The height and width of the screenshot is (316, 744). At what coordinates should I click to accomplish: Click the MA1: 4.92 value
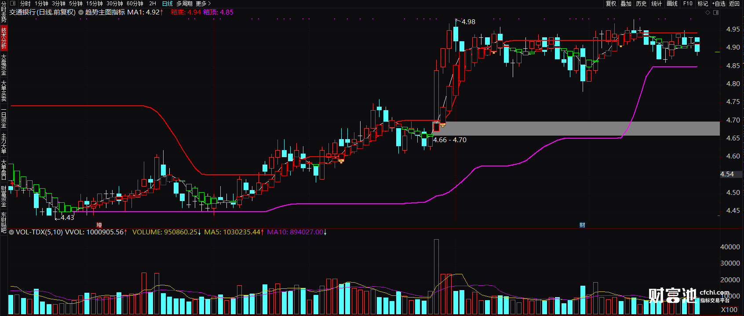pos(145,12)
